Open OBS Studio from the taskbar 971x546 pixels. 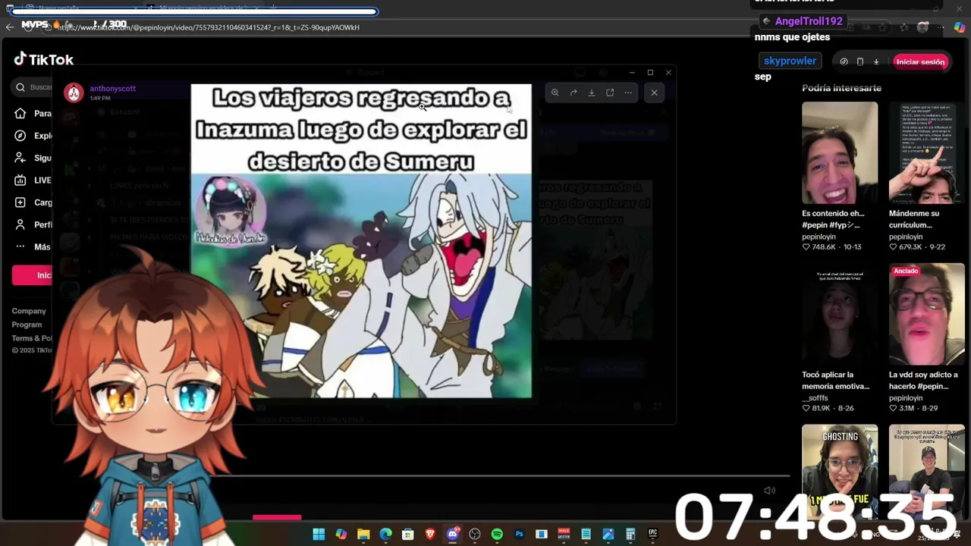pos(475,534)
